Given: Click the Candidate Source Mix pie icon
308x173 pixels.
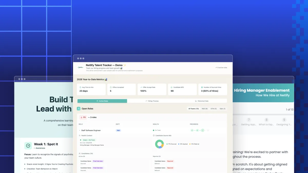Looking at the screenshot, I should (154, 136).
